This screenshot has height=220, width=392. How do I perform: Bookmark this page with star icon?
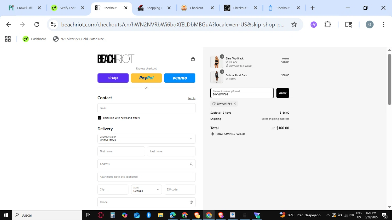tap(294, 25)
